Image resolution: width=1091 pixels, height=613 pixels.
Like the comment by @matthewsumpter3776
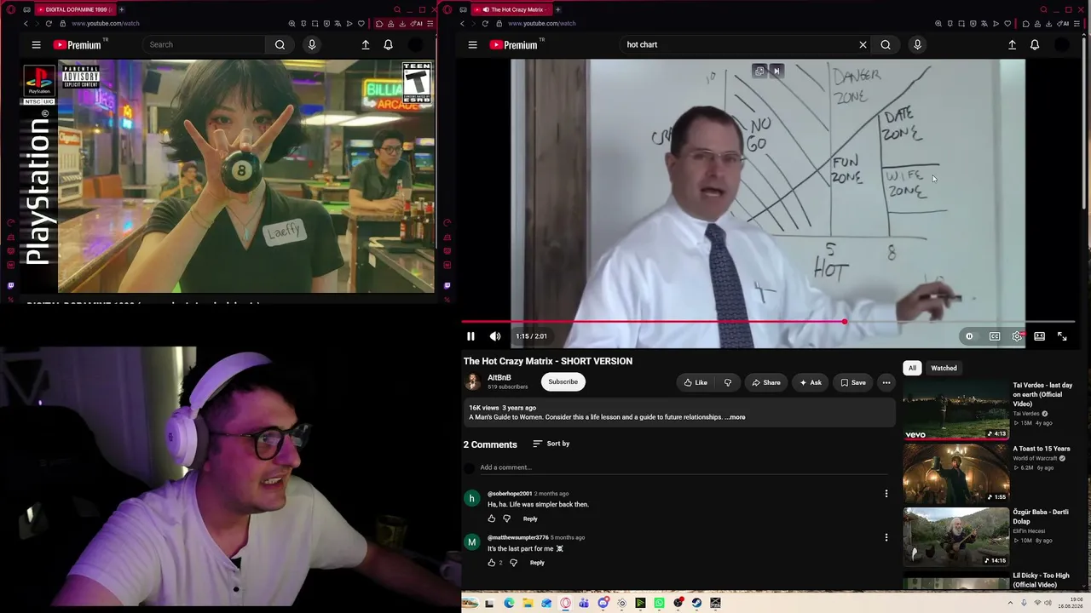point(492,563)
